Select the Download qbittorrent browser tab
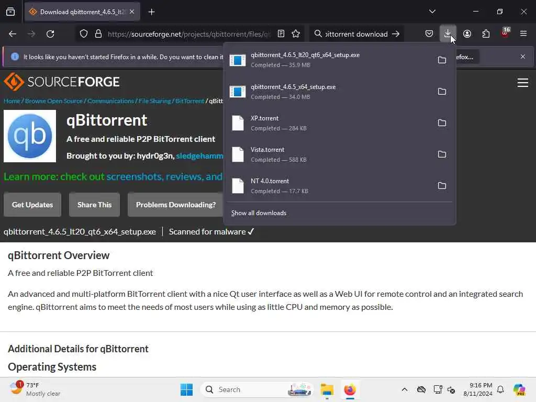Image resolution: width=536 pixels, height=402 pixels. 82,12
